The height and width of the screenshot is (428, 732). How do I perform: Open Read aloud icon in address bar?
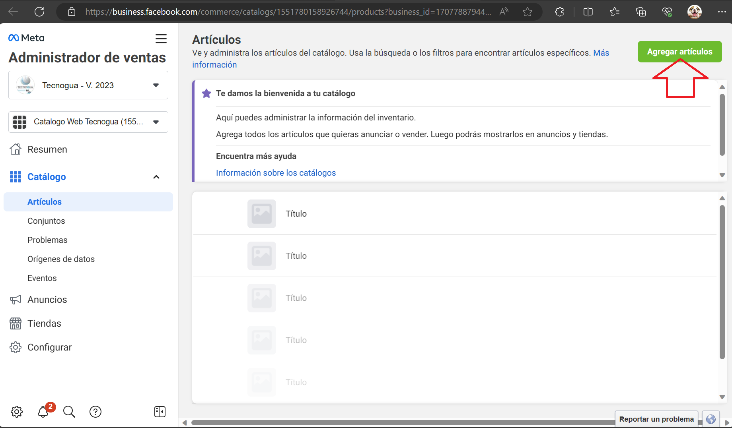(504, 12)
